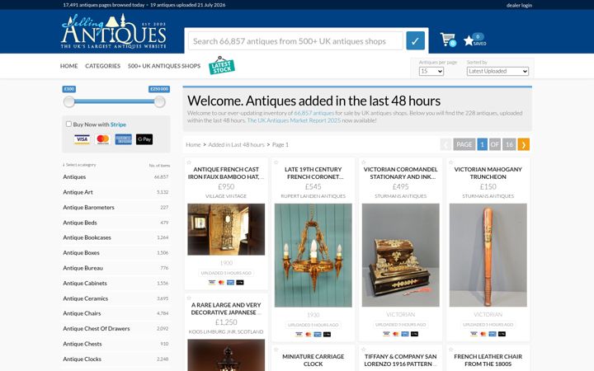Screen dimensions: 594x371
Task: Focus the antiques search field
Action: (x=295, y=41)
